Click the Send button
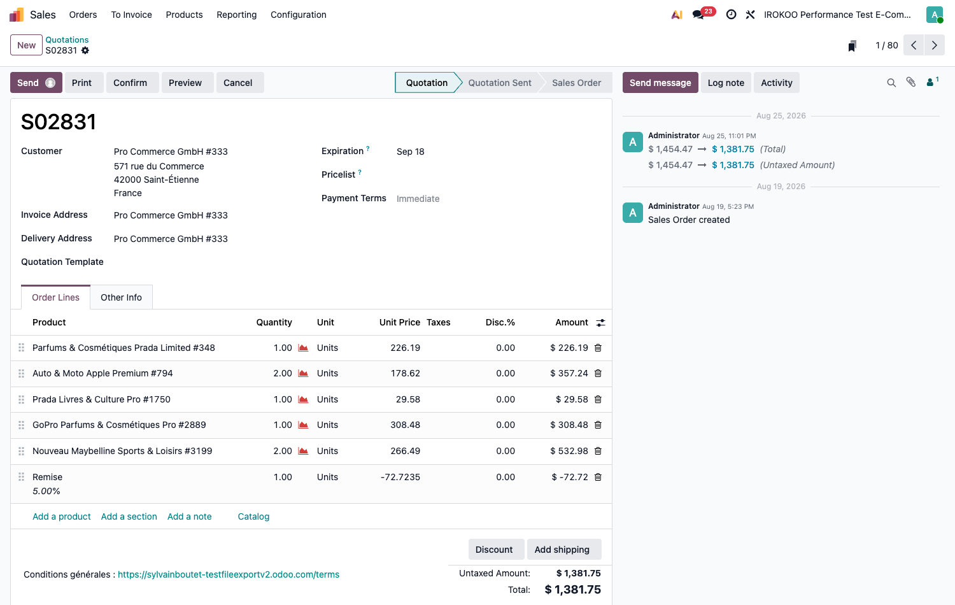Image resolution: width=955 pixels, height=605 pixels. 36,83
